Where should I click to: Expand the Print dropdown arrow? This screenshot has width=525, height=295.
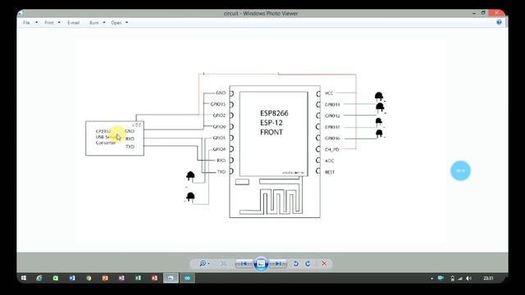tap(59, 23)
